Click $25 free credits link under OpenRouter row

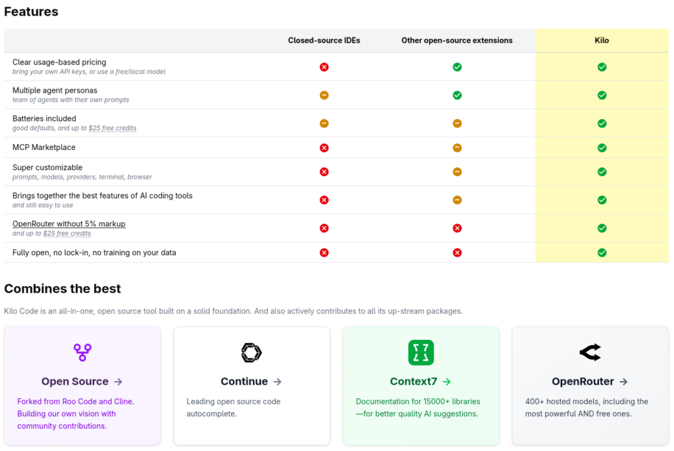pyautogui.click(x=67, y=233)
